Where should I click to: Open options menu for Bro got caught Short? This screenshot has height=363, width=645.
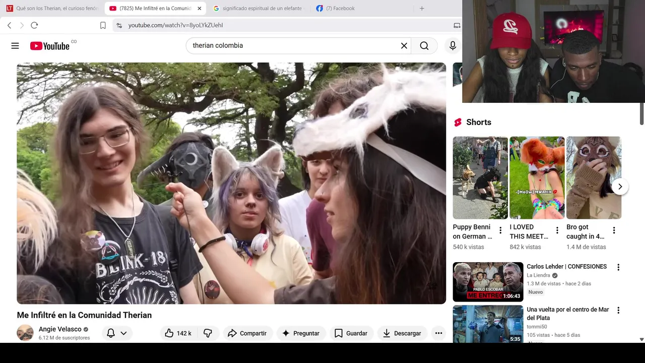click(614, 230)
